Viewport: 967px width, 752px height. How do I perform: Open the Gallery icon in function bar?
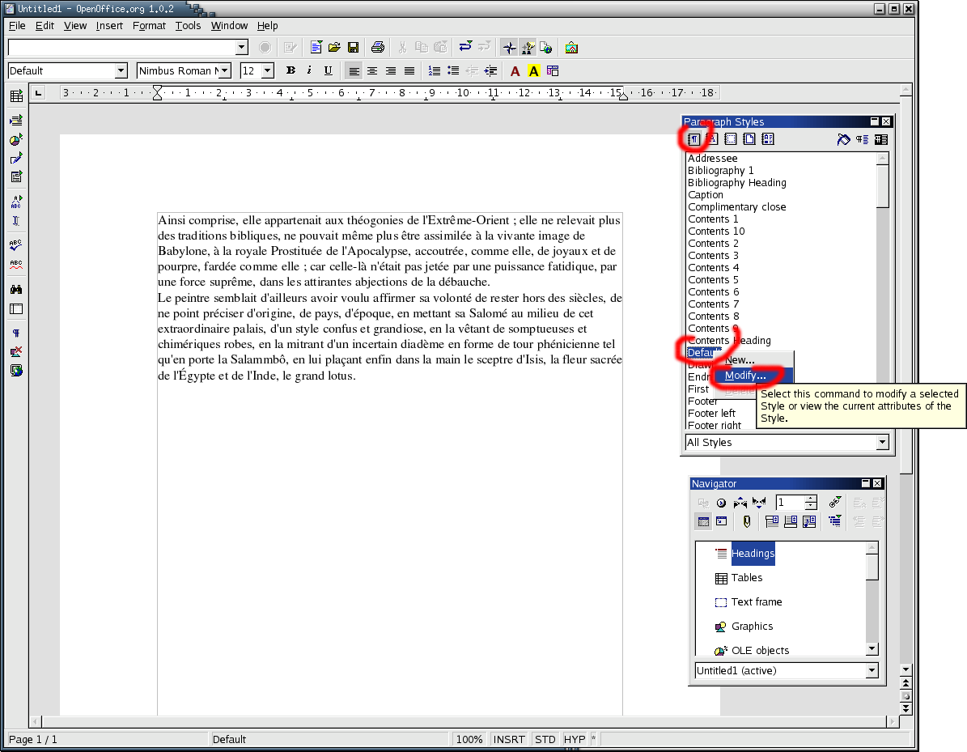(571, 48)
